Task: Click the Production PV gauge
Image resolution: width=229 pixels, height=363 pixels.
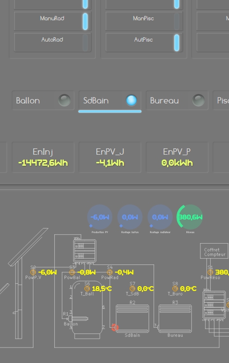Action: 100,217
